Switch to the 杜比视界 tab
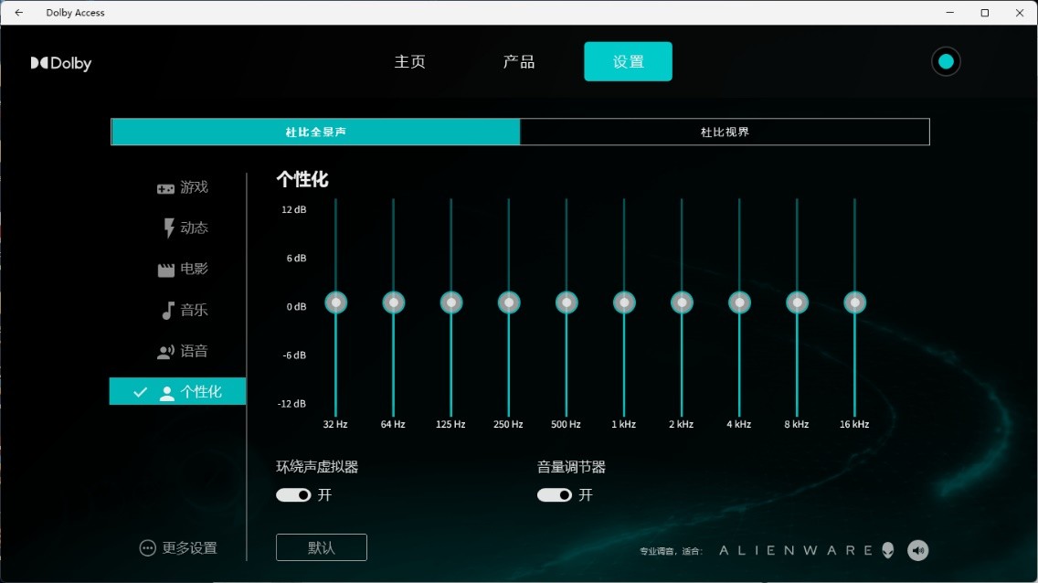The image size is (1038, 583). 725,131
